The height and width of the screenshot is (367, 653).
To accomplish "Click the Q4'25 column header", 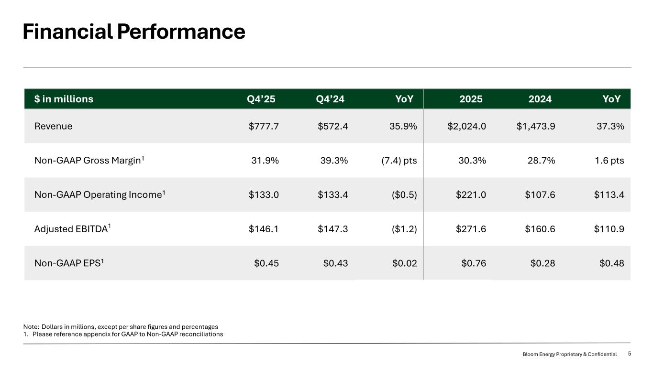I will tap(261, 99).
